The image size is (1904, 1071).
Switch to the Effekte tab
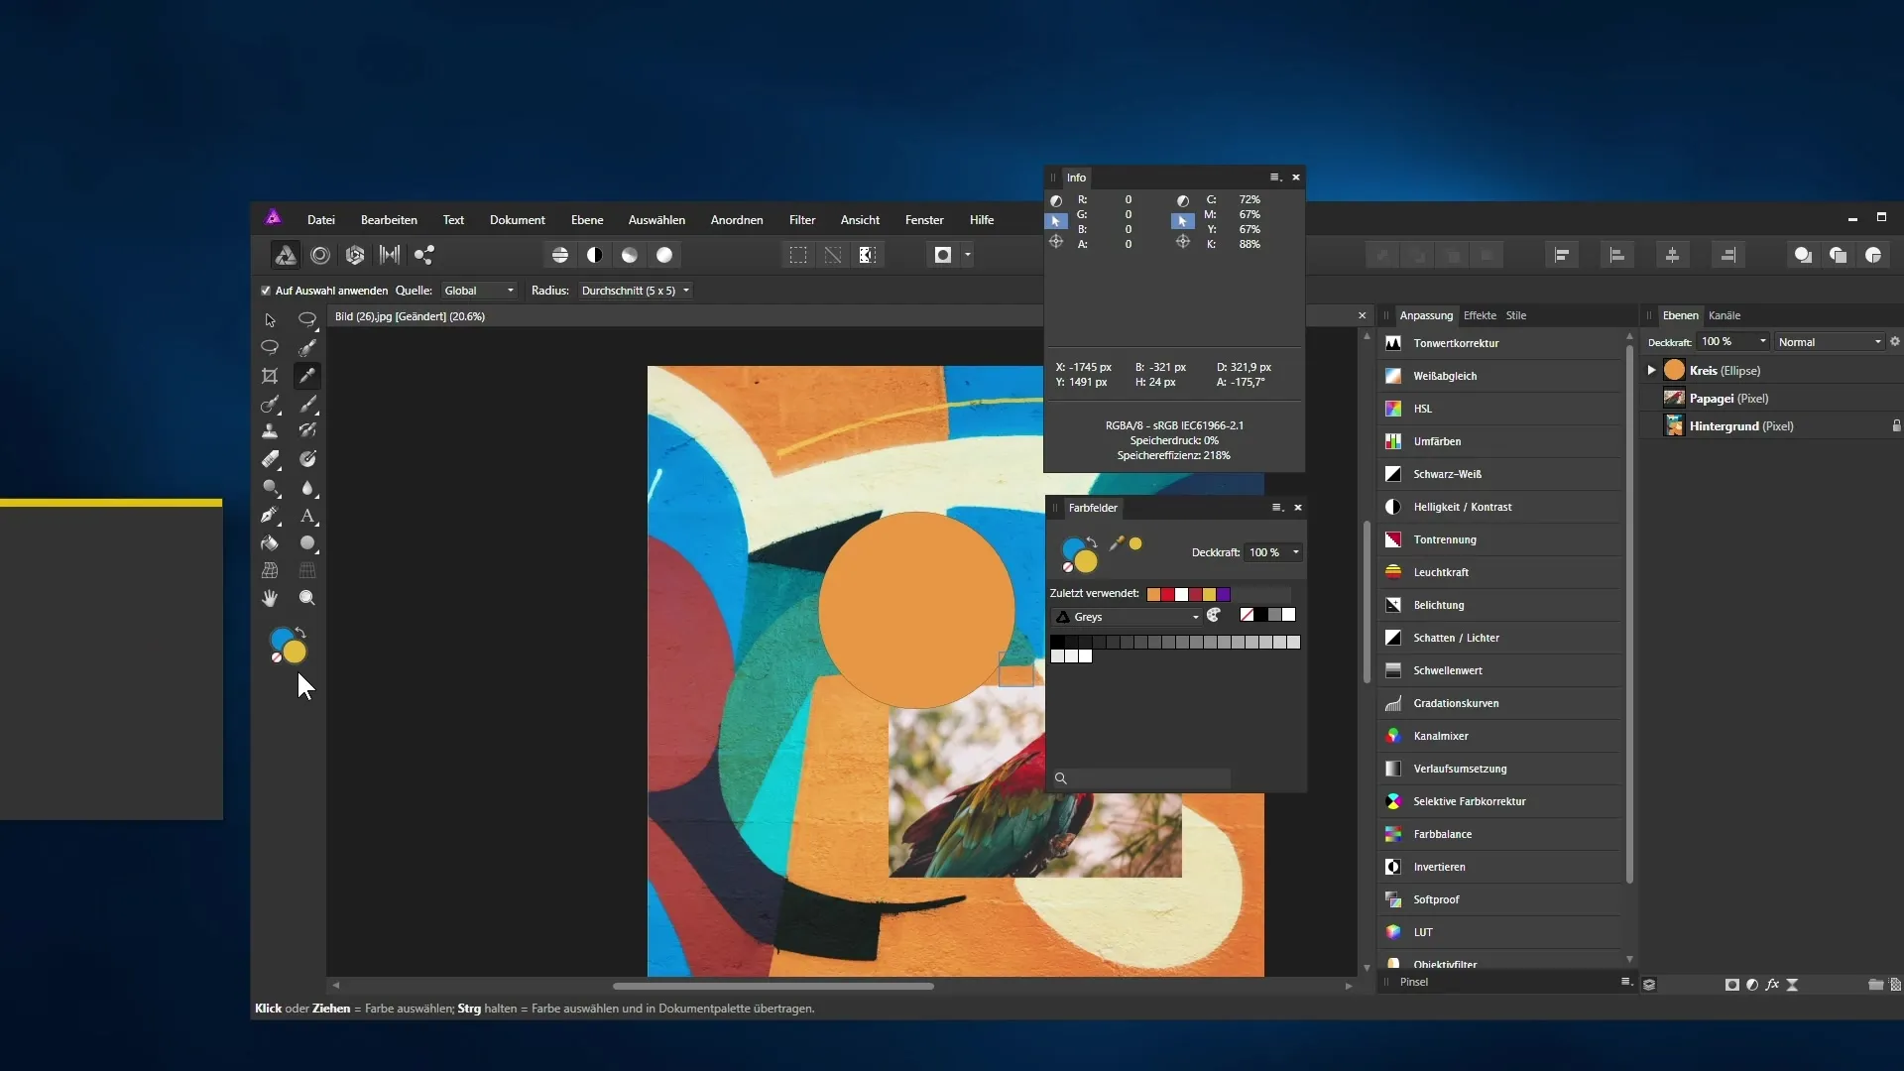pyautogui.click(x=1480, y=315)
